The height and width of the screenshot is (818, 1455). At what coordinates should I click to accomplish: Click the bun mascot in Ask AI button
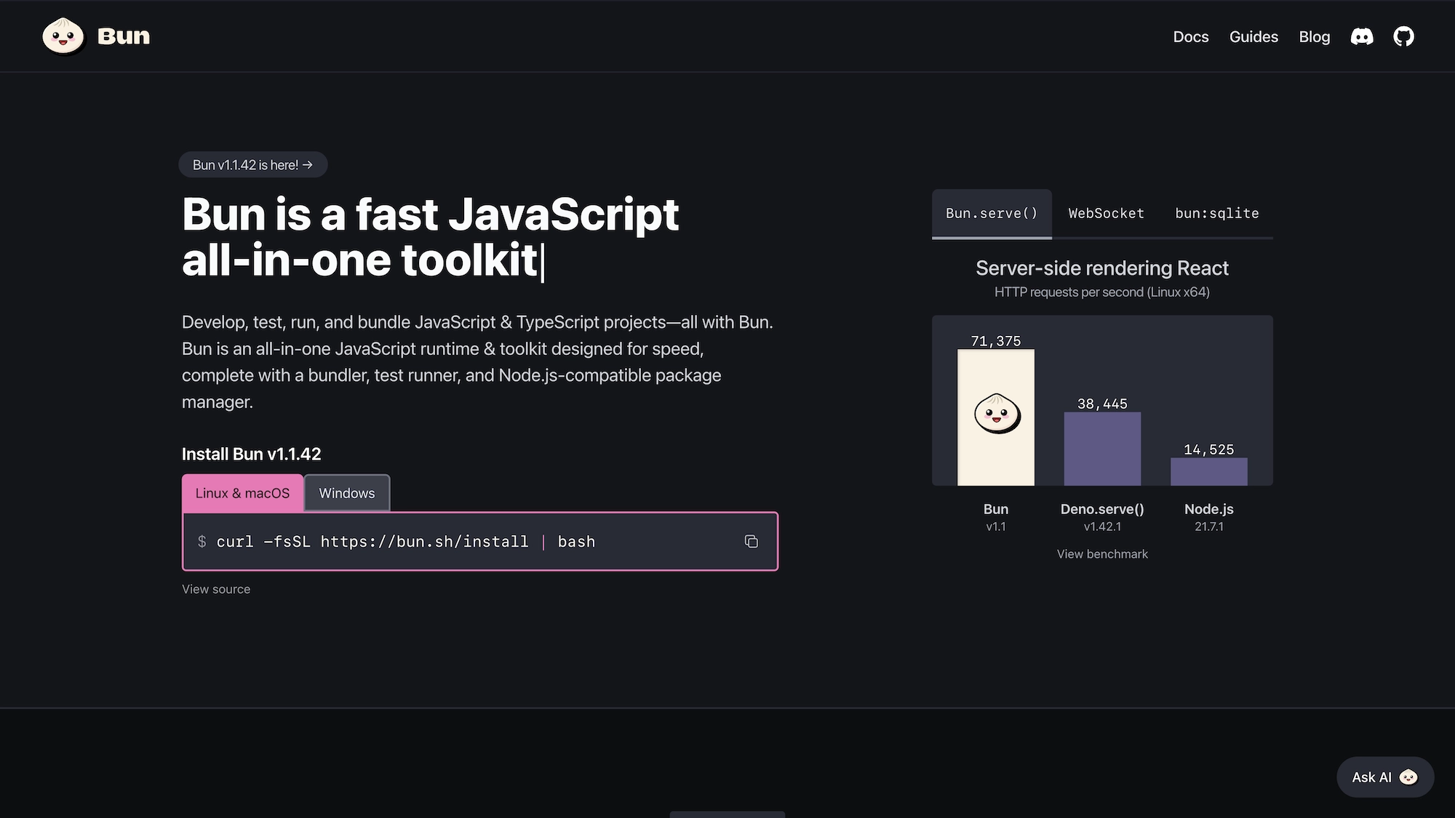point(1408,777)
